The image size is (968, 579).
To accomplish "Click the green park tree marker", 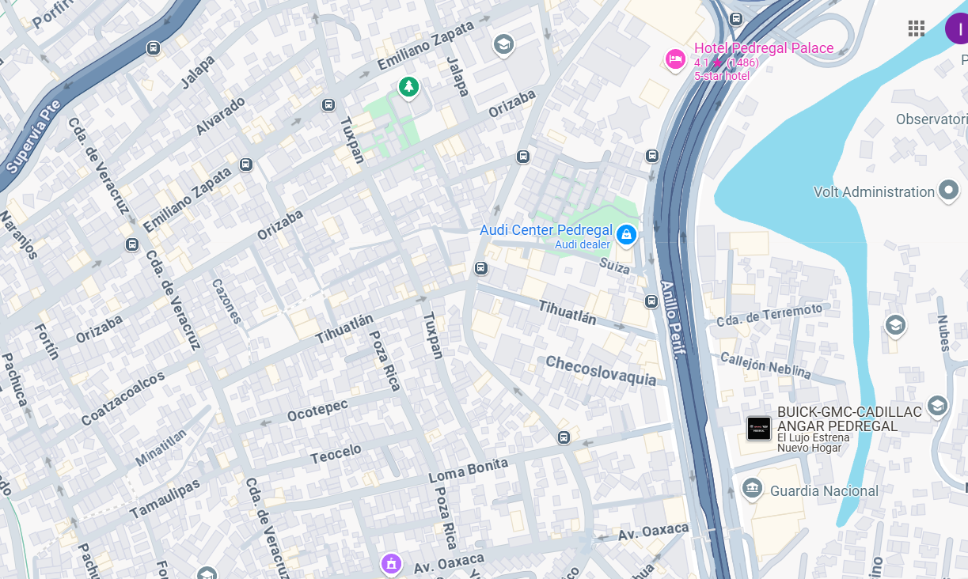I will pos(408,86).
